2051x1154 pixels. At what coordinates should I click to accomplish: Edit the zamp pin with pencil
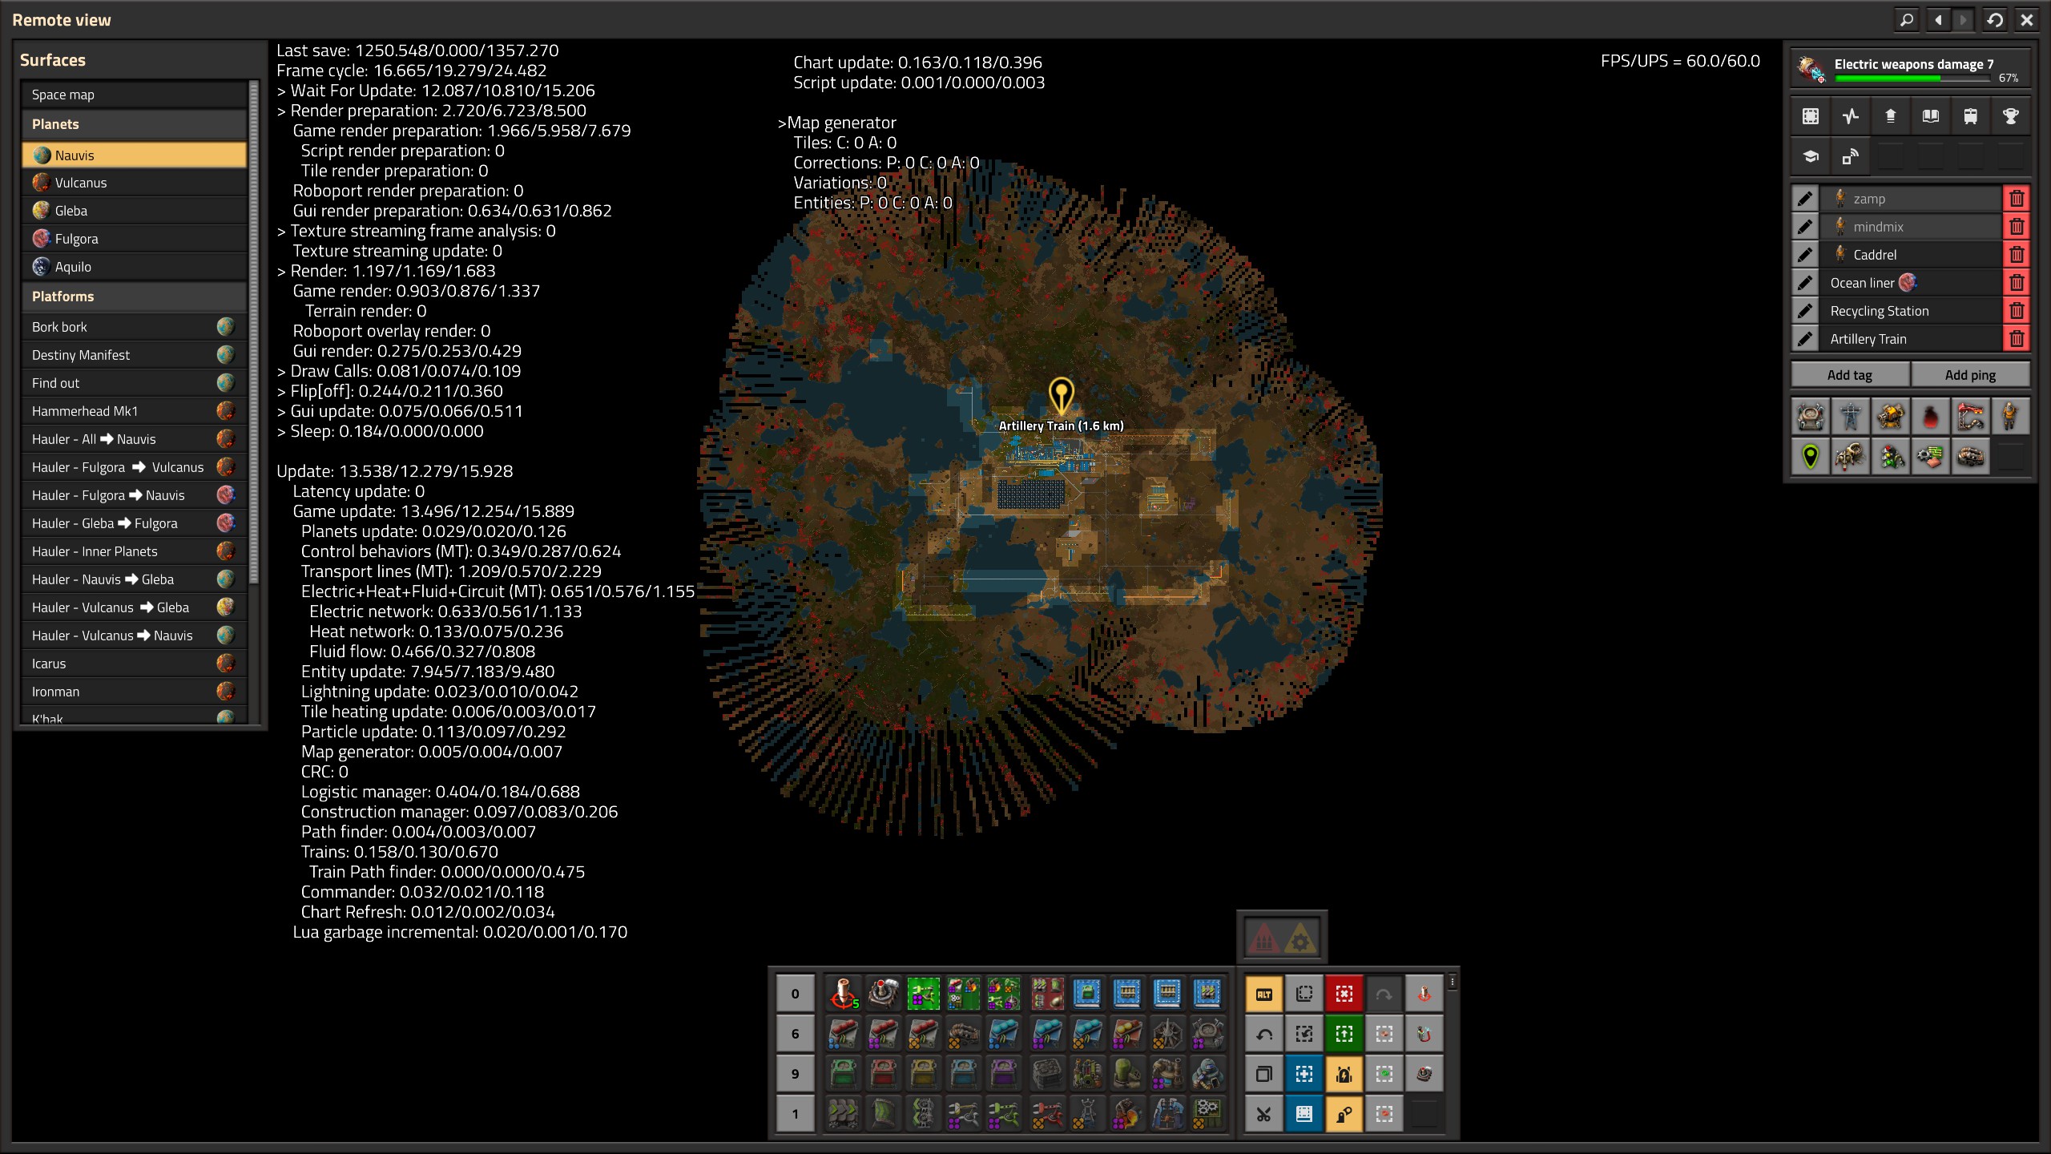[1804, 199]
